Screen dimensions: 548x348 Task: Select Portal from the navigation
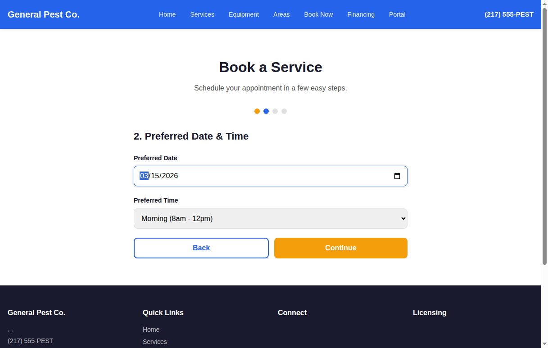(397, 14)
